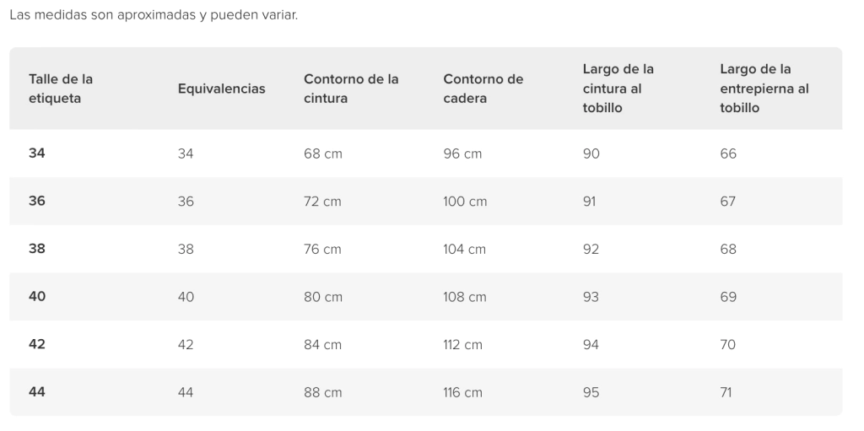Select the 100 cm hip measurement
The height and width of the screenshot is (431, 864).
click(x=465, y=202)
